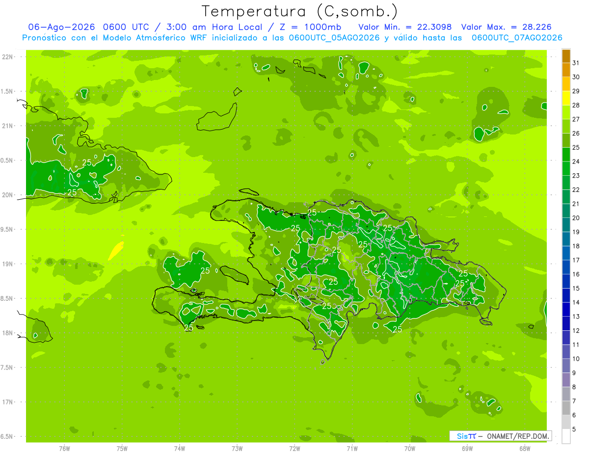The height and width of the screenshot is (455, 589).
Task: Click the '0600UTC_05AGO2026' initialization time text
Action: click(334, 38)
